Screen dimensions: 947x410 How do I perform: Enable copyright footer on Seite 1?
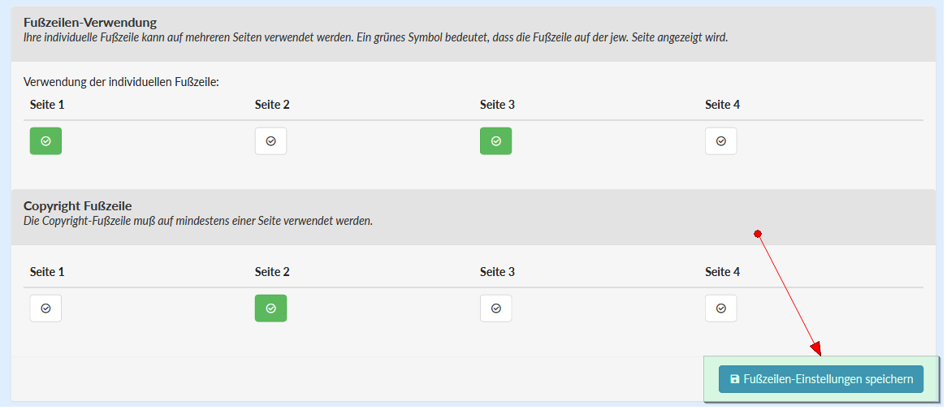coord(45,308)
